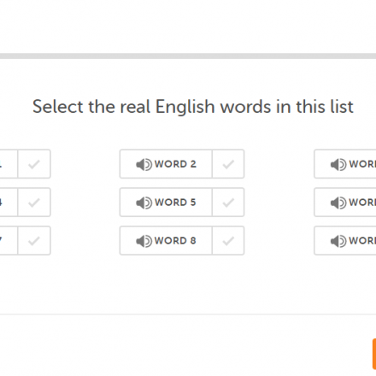
Task: Play audio via Word 6's speaker icon
Action: pos(338,203)
